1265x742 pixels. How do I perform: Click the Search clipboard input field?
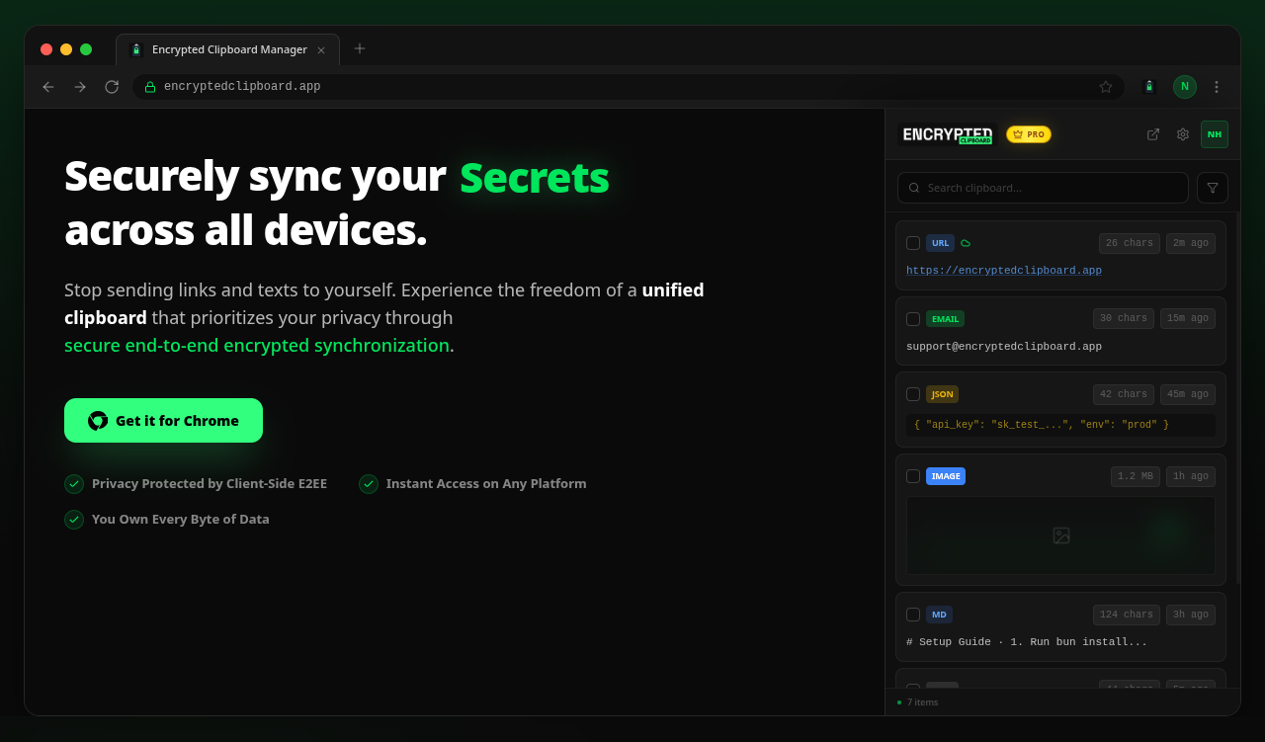1048,188
